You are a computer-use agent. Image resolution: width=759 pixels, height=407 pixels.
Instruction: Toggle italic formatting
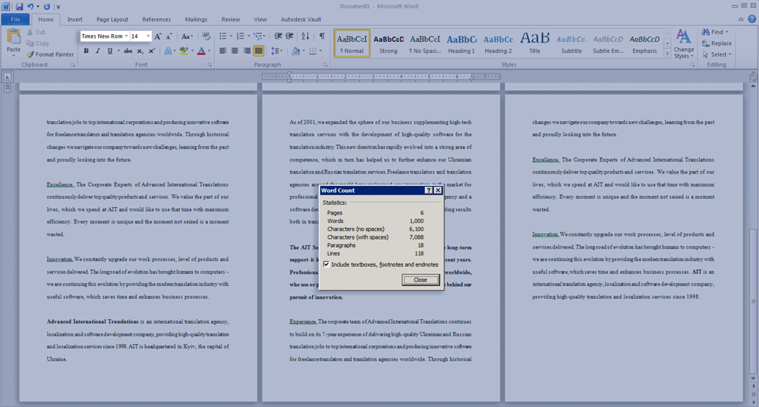pos(98,51)
